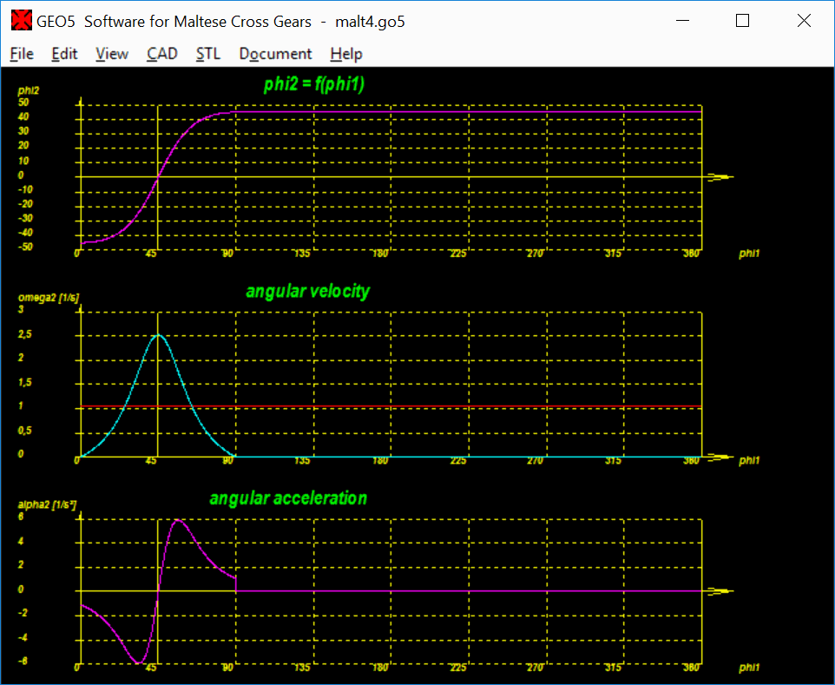
Task: Open the View menu
Action: pos(112,54)
